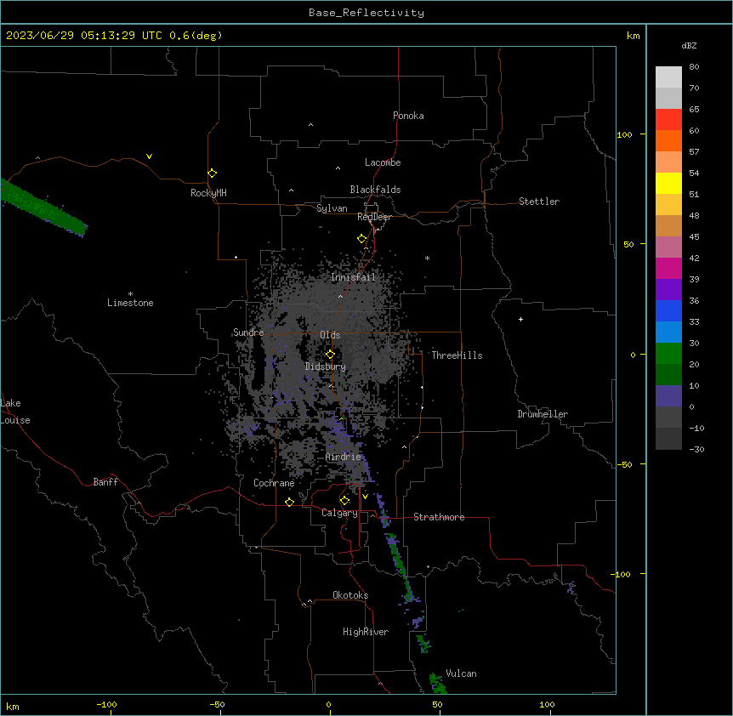Click the Airdrie city label

click(x=343, y=457)
